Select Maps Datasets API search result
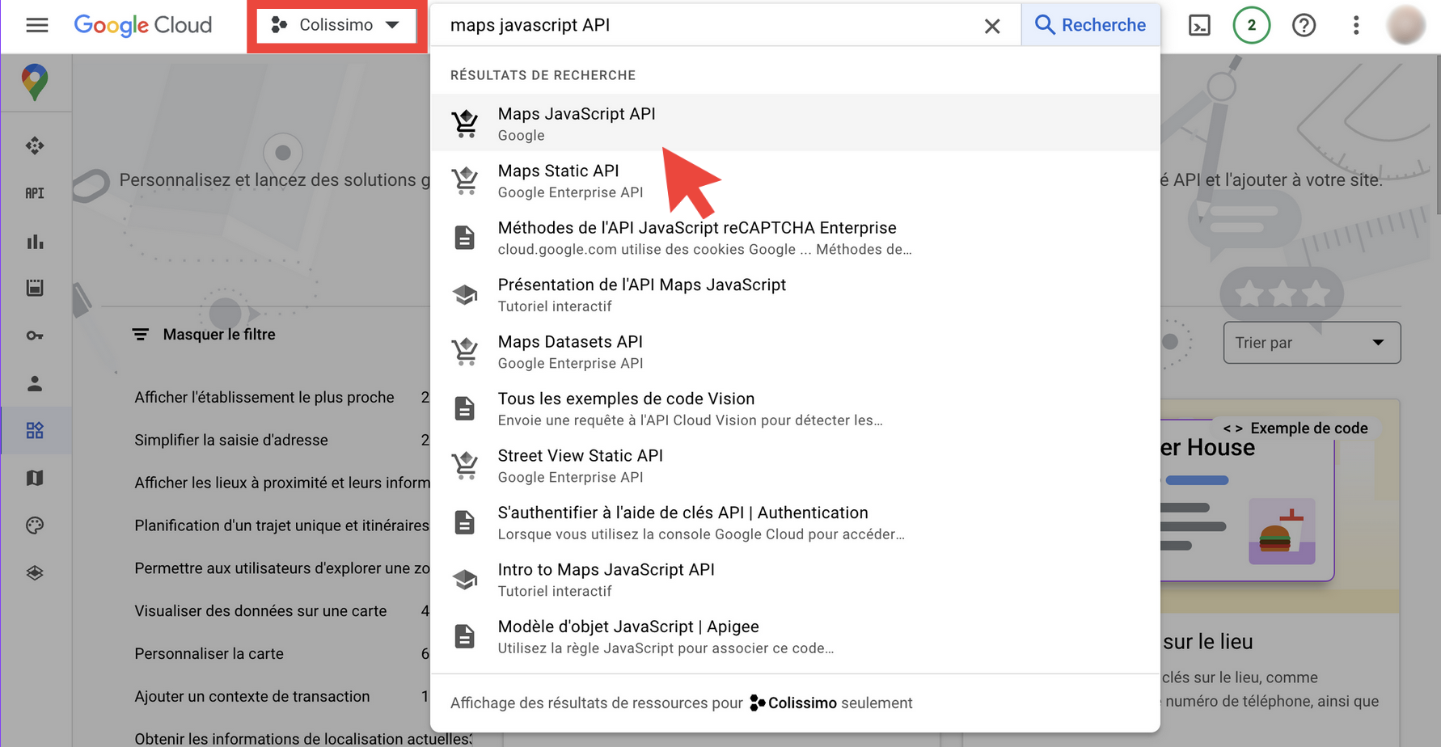The height and width of the screenshot is (747, 1441). pos(795,352)
